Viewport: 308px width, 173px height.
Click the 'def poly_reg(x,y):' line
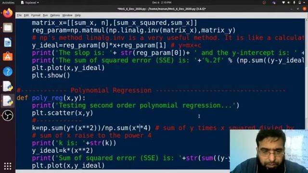[51, 98]
